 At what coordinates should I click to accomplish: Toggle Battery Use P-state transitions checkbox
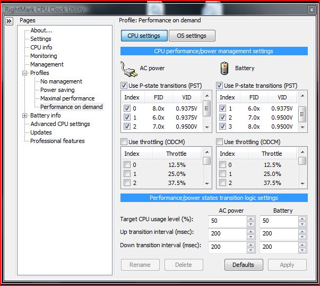(219, 86)
